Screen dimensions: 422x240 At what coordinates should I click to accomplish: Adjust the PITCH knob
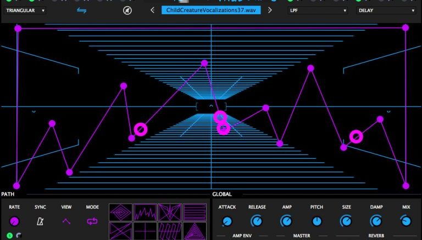pos(316,221)
